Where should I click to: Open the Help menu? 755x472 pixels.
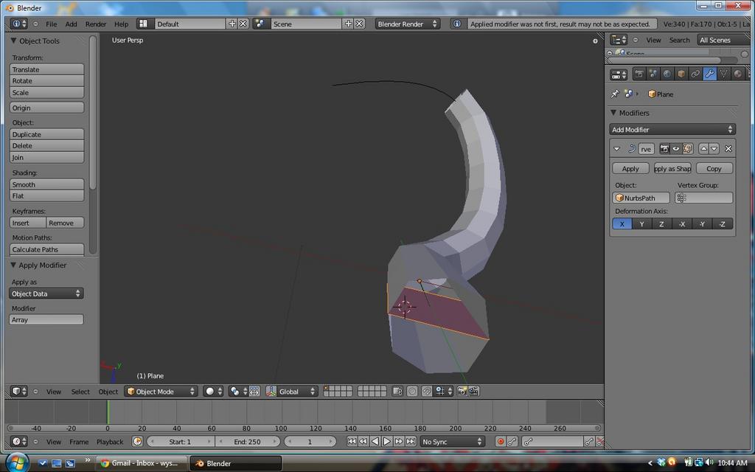coord(122,24)
